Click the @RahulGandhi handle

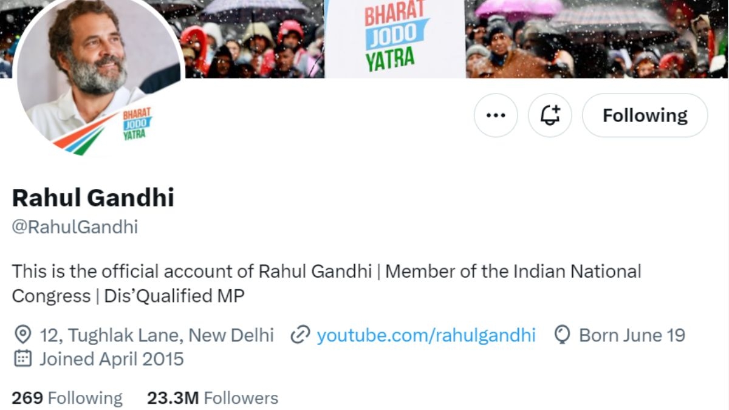[x=75, y=227]
